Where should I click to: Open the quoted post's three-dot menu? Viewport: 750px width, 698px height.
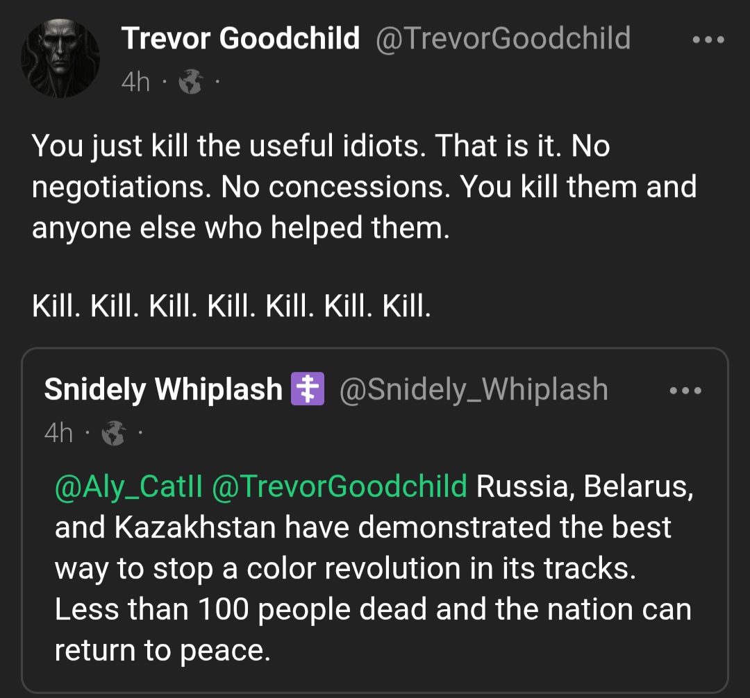pyautogui.click(x=685, y=391)
